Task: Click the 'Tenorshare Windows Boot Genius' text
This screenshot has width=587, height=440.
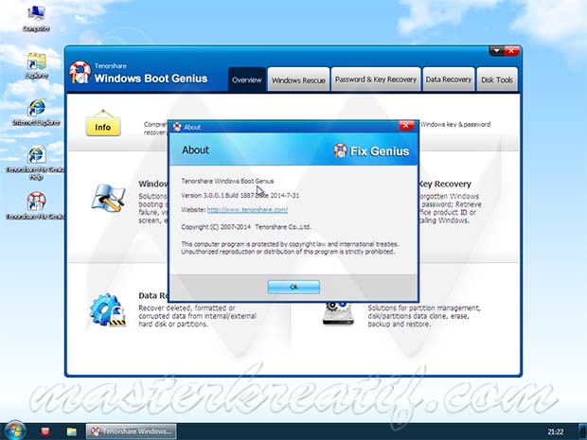Action: pos(227,181)
